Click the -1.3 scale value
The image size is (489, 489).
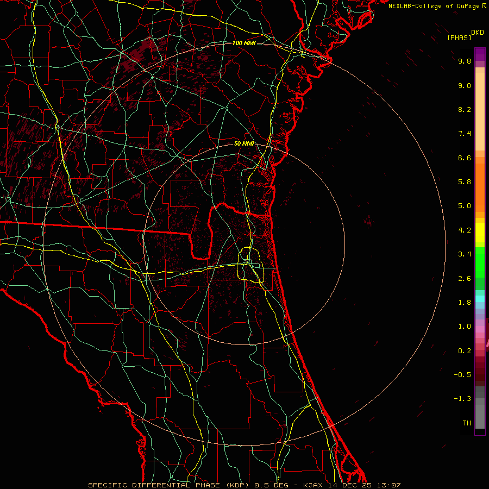(462, 399)
